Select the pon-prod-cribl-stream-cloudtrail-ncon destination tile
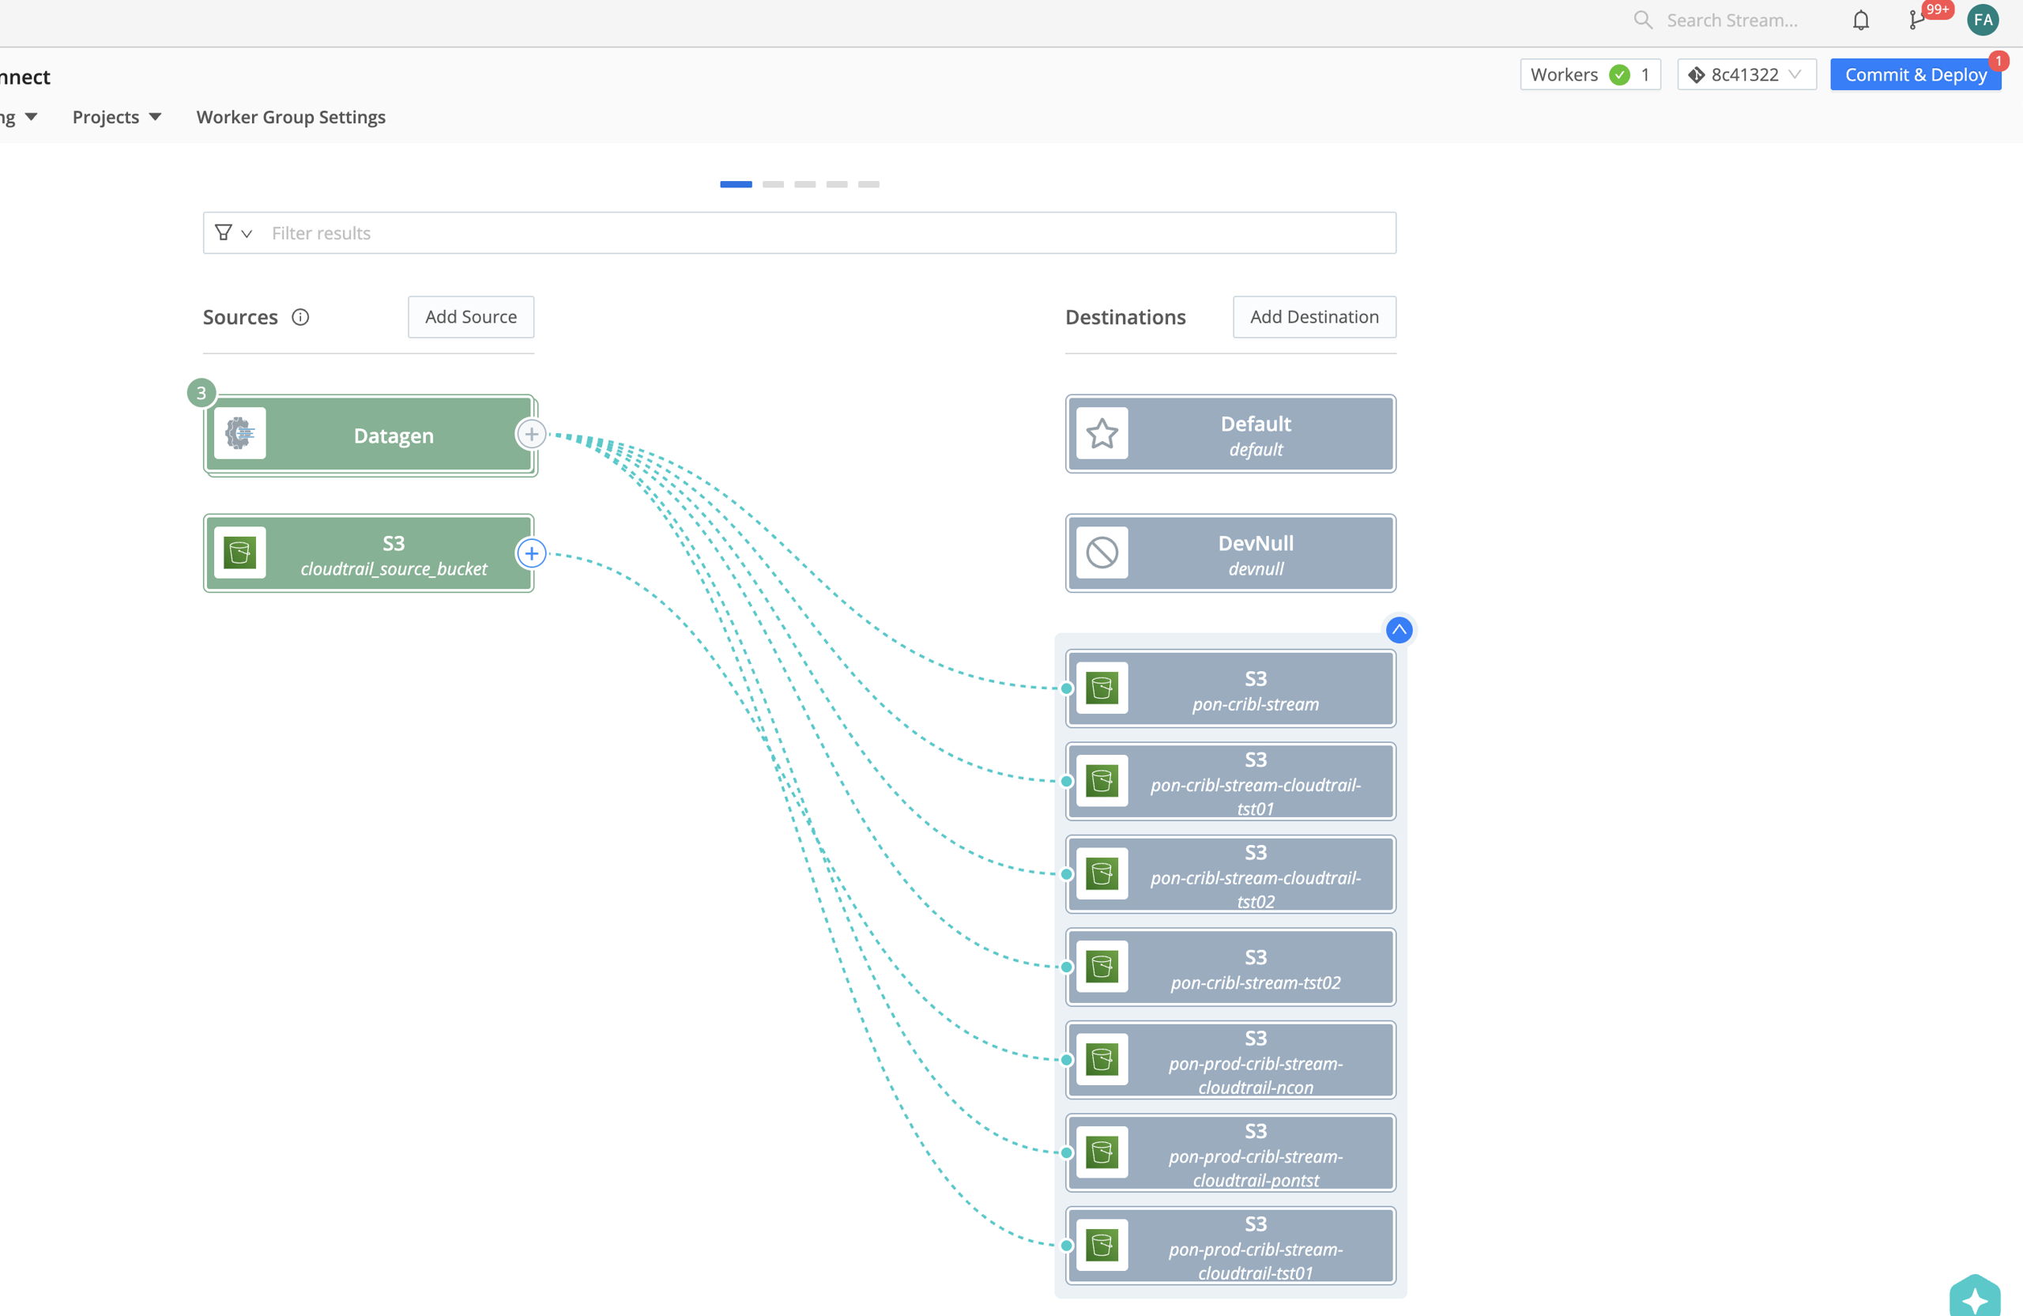Image resolution: width=2023 pixels, height=1316 pixels. [1231, 1060]
